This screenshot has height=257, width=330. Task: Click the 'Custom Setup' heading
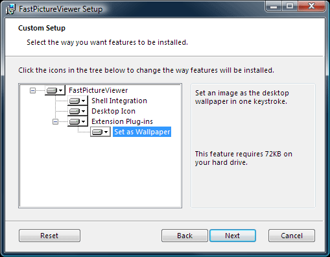(41, 28)
